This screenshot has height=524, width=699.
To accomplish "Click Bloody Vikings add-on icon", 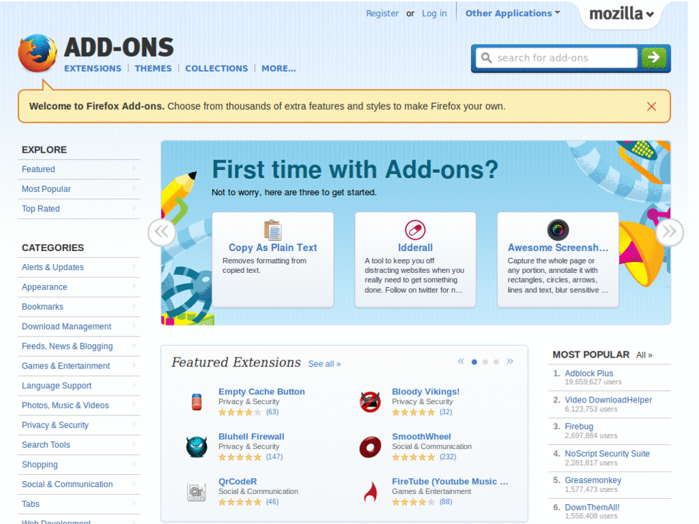I will click(370, 402).
